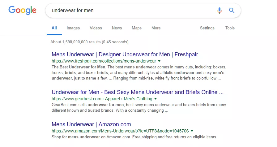Click the blue magnifier search icon

(x=232, y=11)
